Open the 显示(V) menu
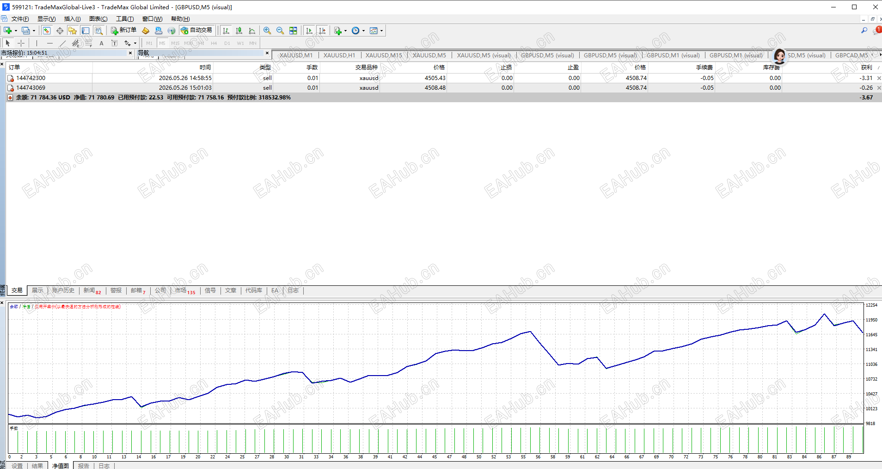This screenshot has height=469, width=882. [x=46, y=19]
